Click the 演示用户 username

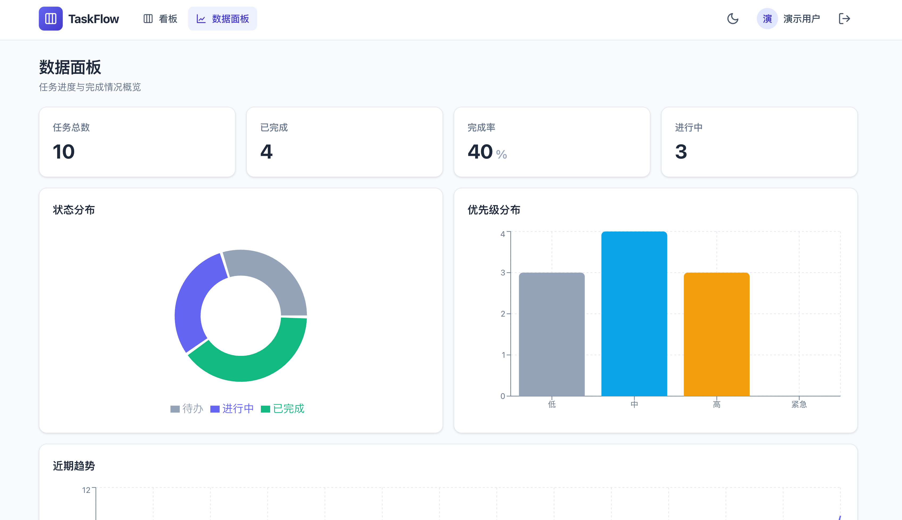(x=801, y=19)
